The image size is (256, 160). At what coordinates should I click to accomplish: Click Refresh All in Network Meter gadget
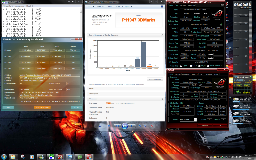(237, 83)
